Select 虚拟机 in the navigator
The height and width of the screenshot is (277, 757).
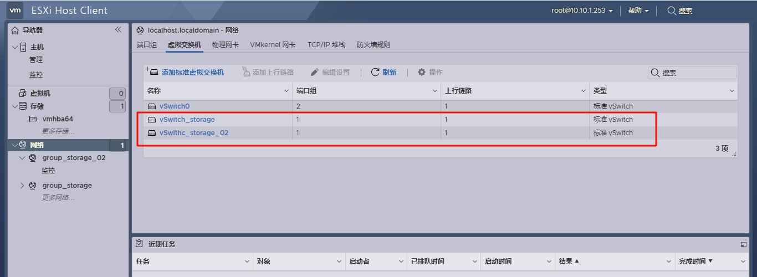pyautogui.click(x=40, y=94)
